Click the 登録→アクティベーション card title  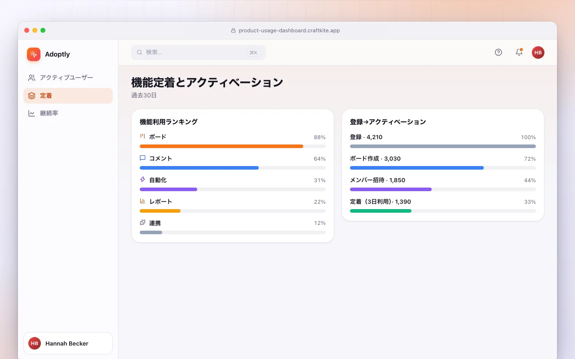[x=388, y=122]
